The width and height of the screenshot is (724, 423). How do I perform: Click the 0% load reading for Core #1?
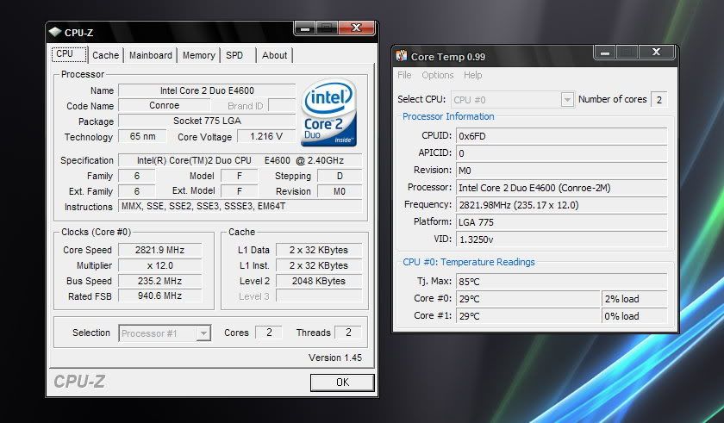[x=634, y=316]
